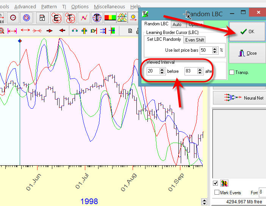266x206 pixels.
Task: Click the right-pointing red arrow icon
Action: coord(49,31)
